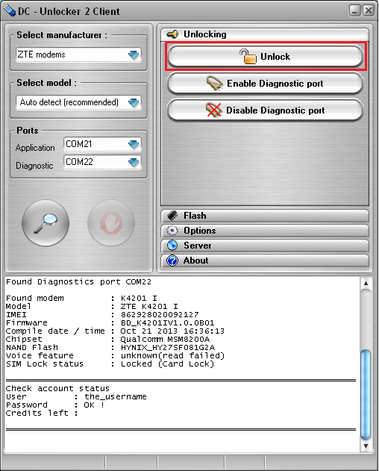
Task: Click the magnifying glass detect modem button
Action: tap(46, 223)
